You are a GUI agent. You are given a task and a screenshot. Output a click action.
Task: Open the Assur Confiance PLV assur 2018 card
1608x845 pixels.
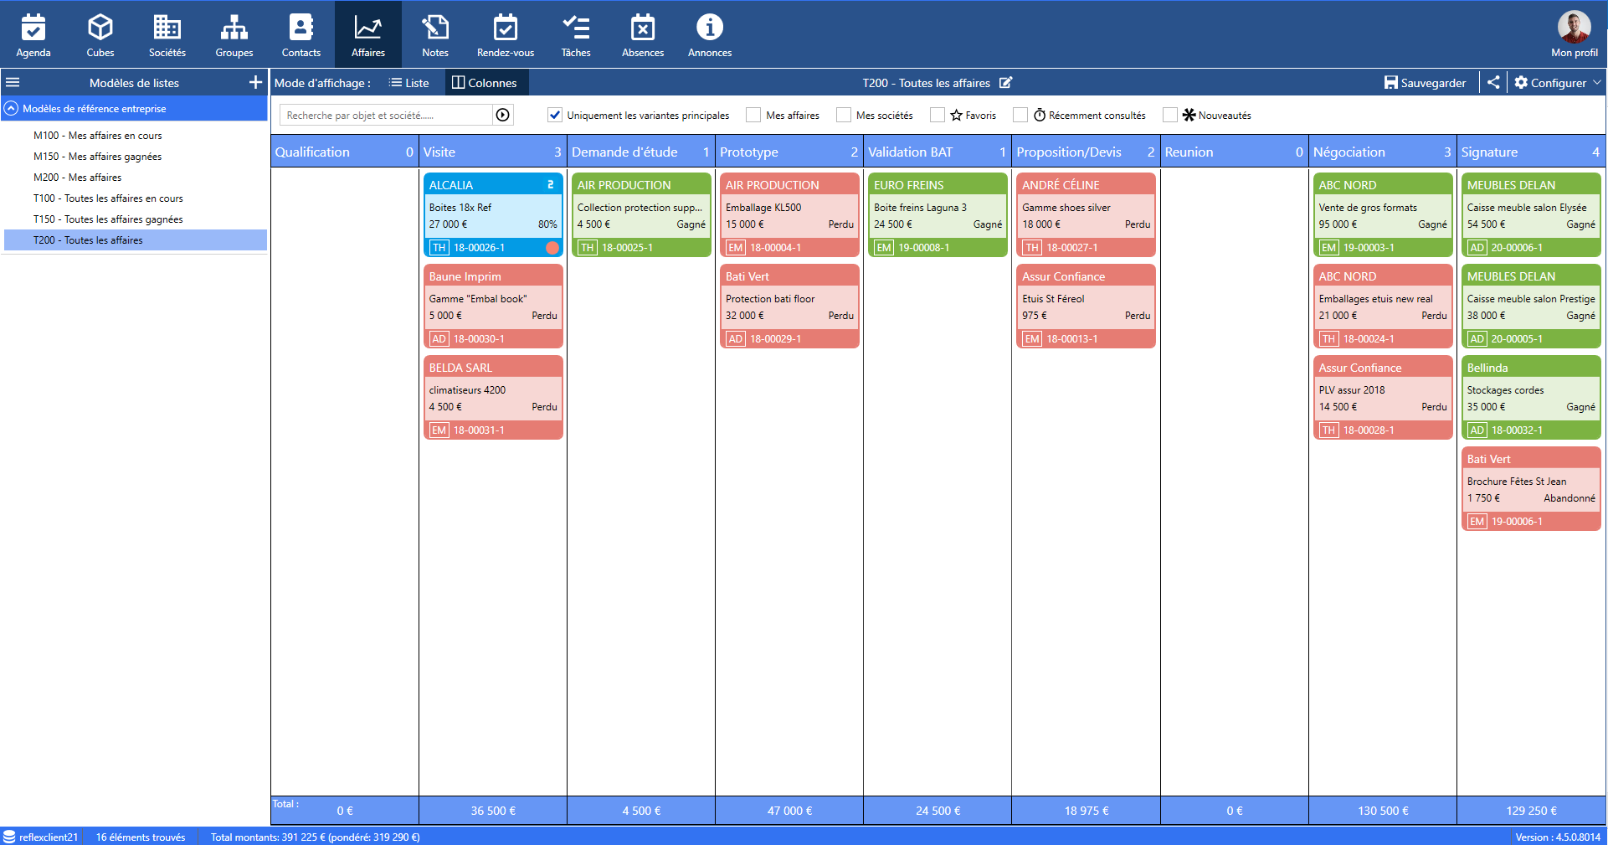coord(1383,397)
